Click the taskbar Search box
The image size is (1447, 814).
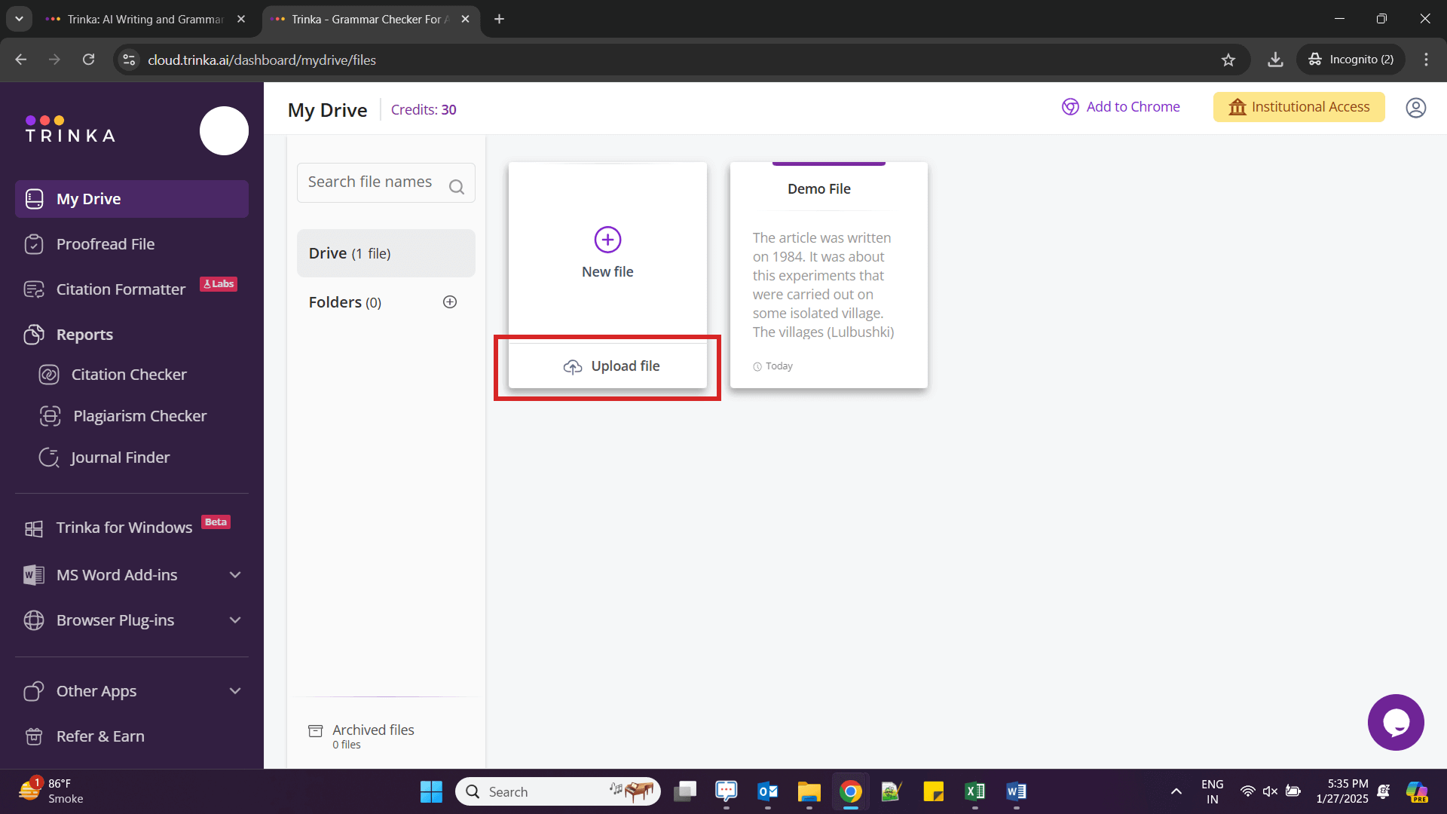point(558,791)
